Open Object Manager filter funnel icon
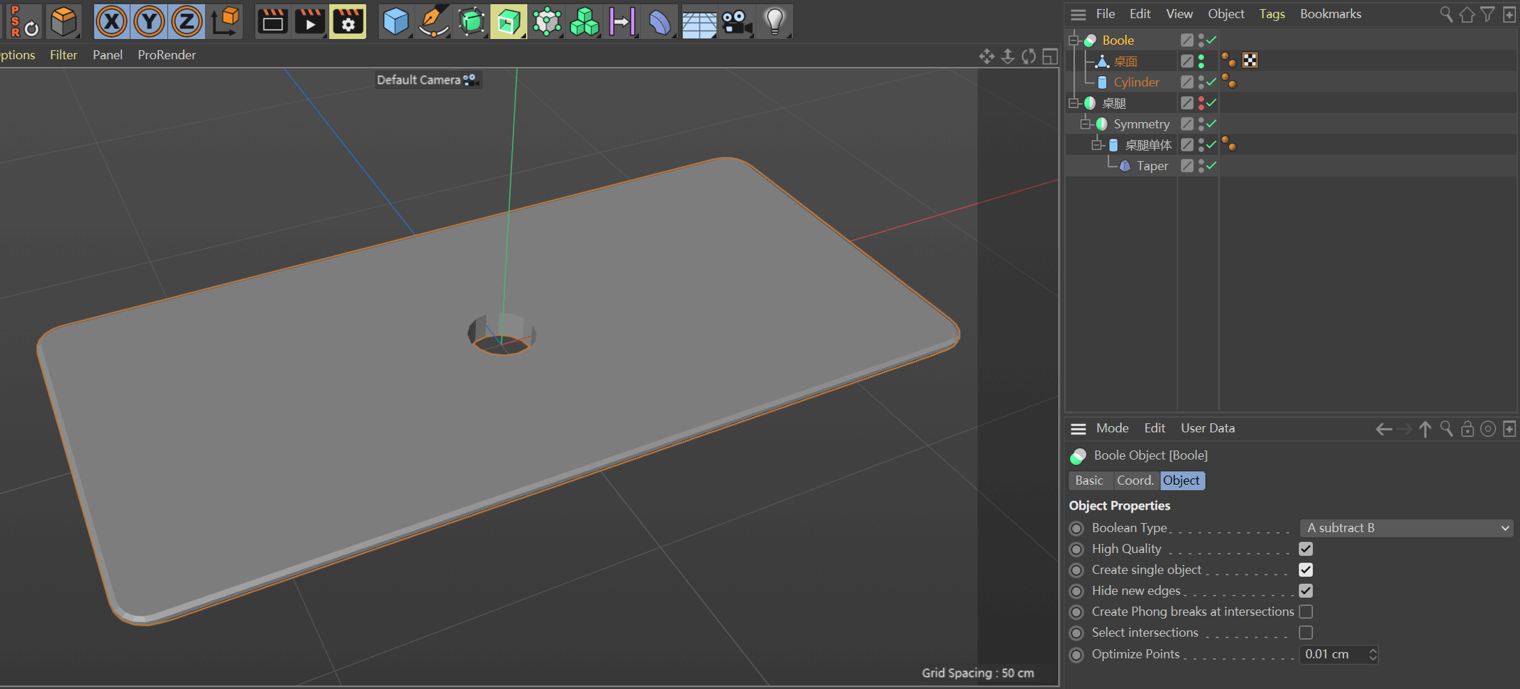 [x=1488, y=14]
